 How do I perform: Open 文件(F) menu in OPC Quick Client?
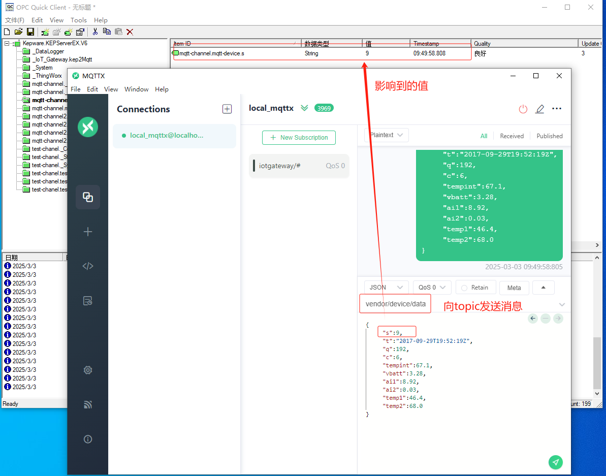(15, 20)
